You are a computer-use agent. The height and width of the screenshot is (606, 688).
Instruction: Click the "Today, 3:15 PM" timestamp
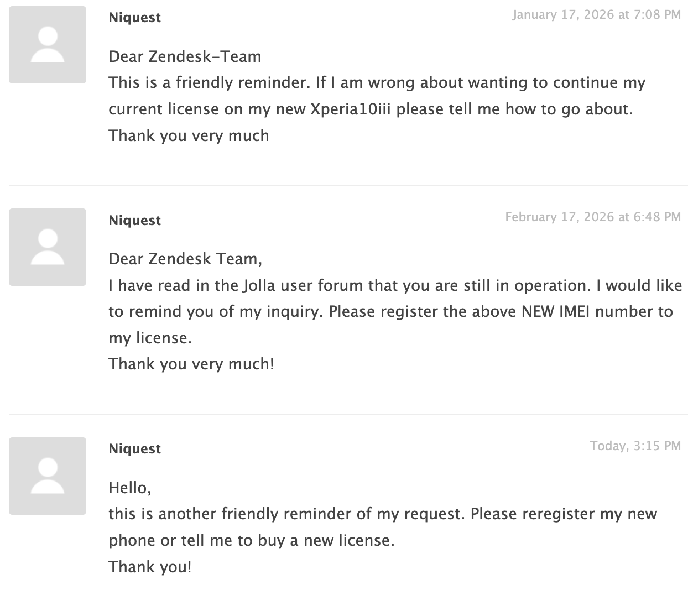tap(635, 446)
